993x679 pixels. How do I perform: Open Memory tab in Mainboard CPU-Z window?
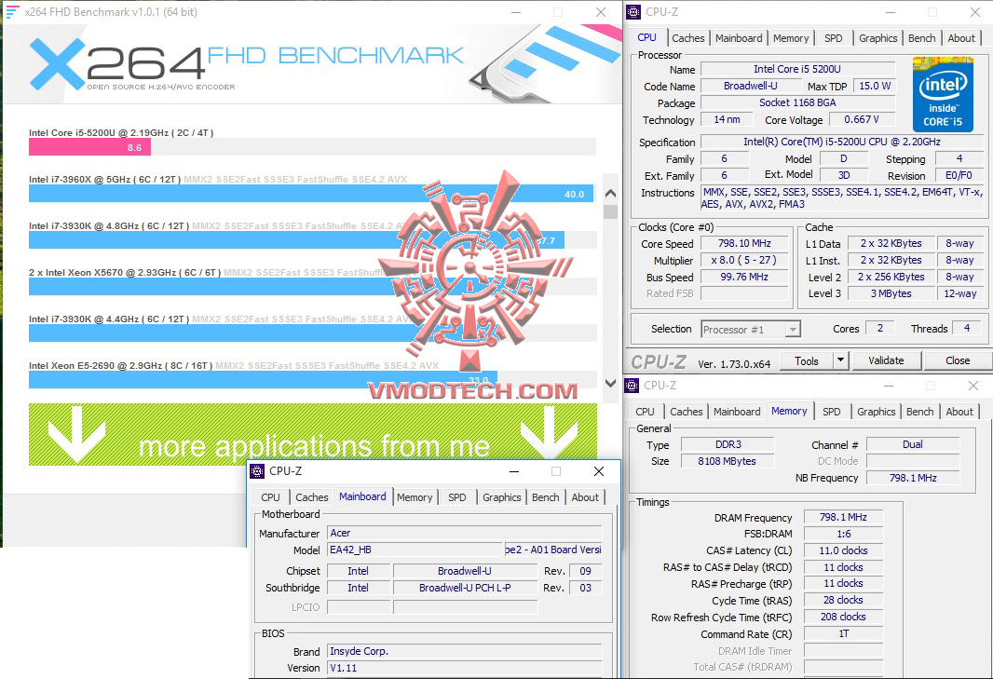coord(415,497)
